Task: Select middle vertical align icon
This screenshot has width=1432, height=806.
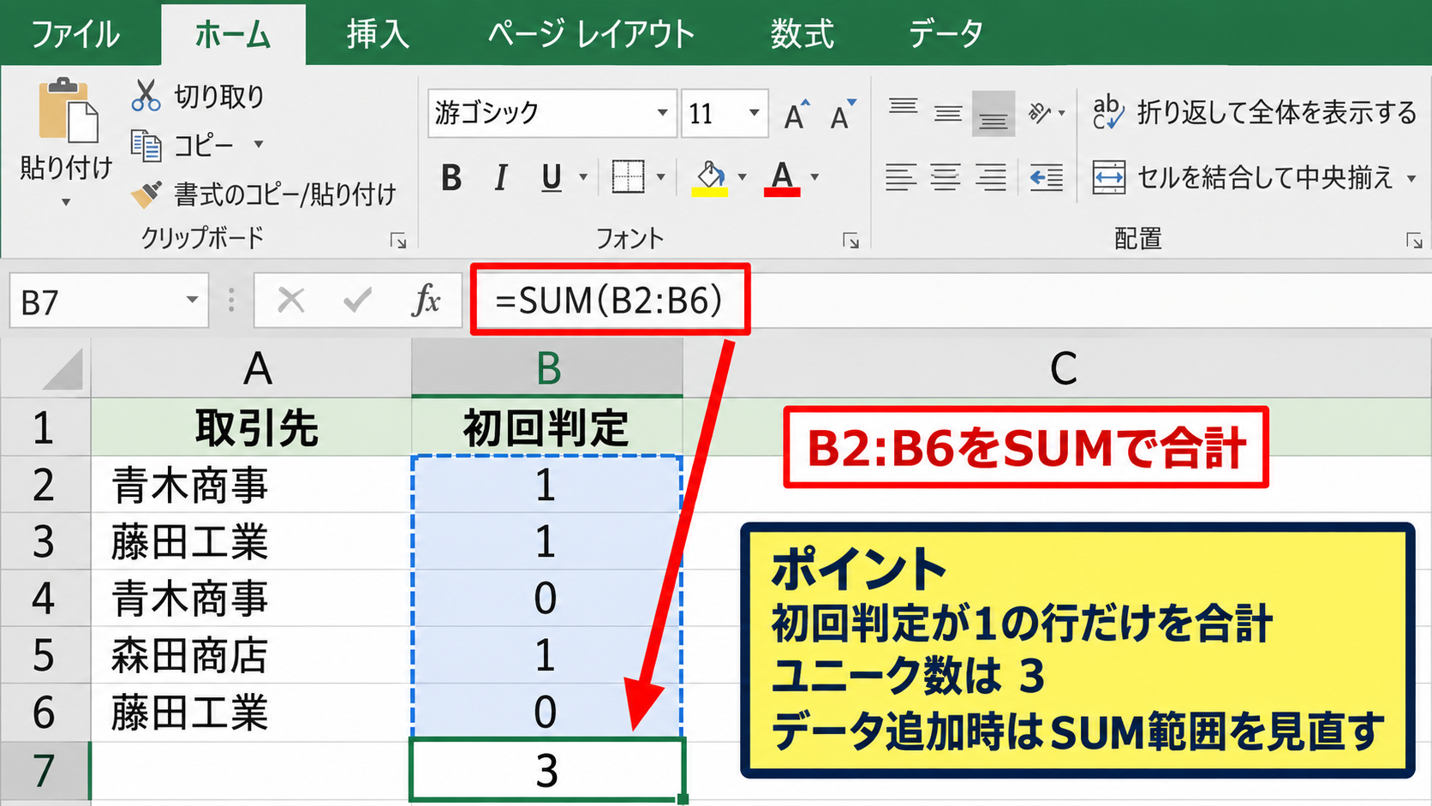Action: coord(948,113)
